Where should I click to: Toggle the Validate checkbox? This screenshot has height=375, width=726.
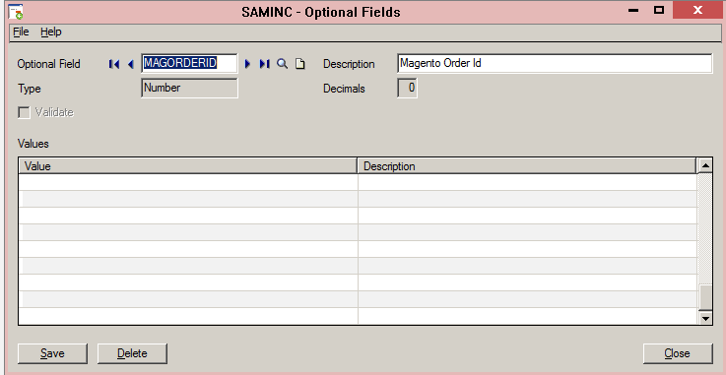coord(24,112)
